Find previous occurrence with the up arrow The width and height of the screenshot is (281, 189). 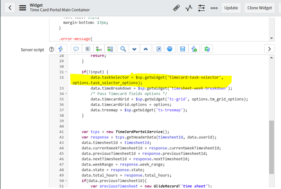point(146,49)
